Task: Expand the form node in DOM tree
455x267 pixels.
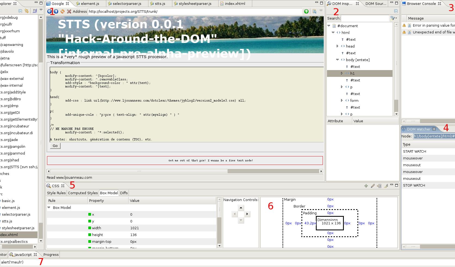Action: [342, 100]
